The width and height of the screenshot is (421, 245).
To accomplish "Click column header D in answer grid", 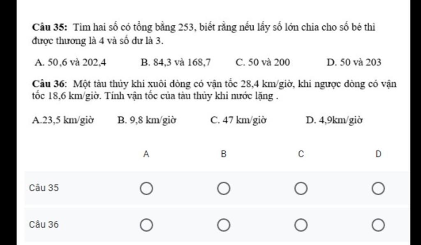I will [x=378, y=154].
